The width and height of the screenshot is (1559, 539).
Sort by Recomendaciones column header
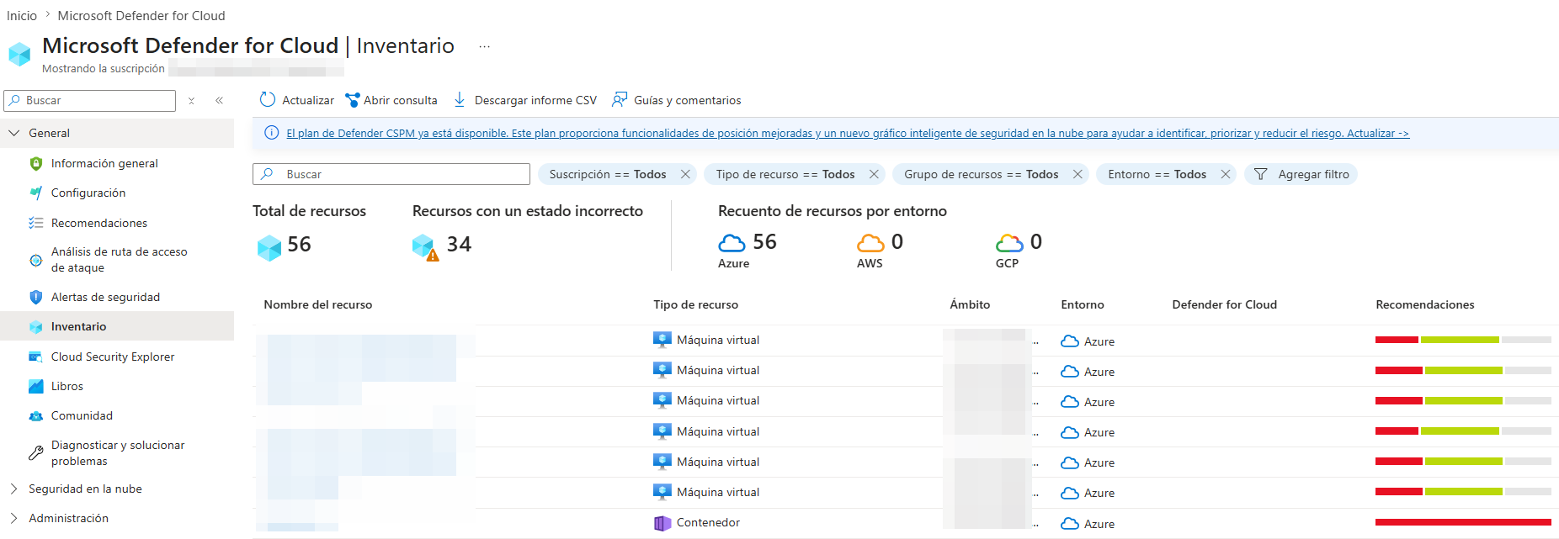coord(1425,305)
